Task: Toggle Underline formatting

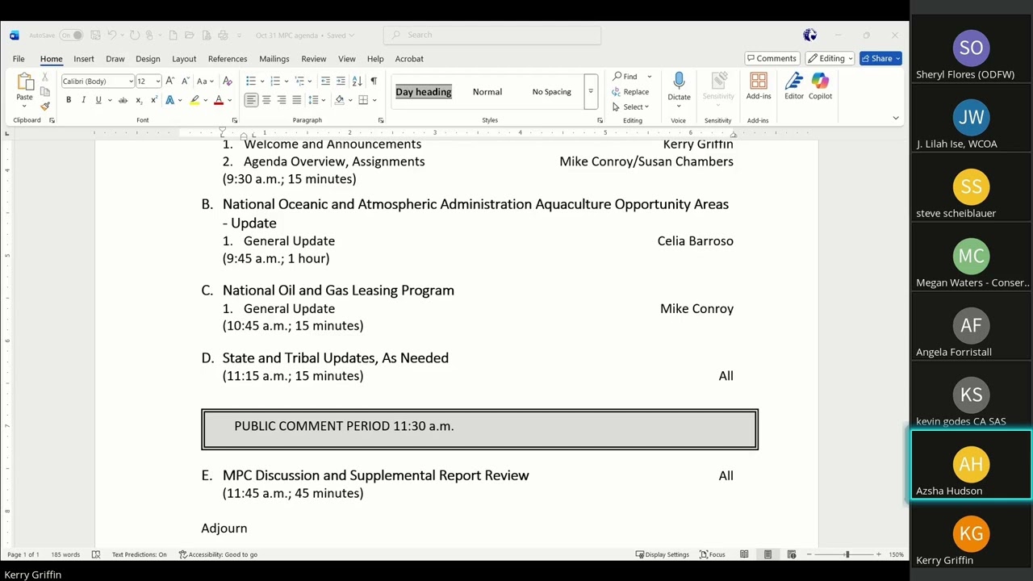Action: click(x=98, y=100)
